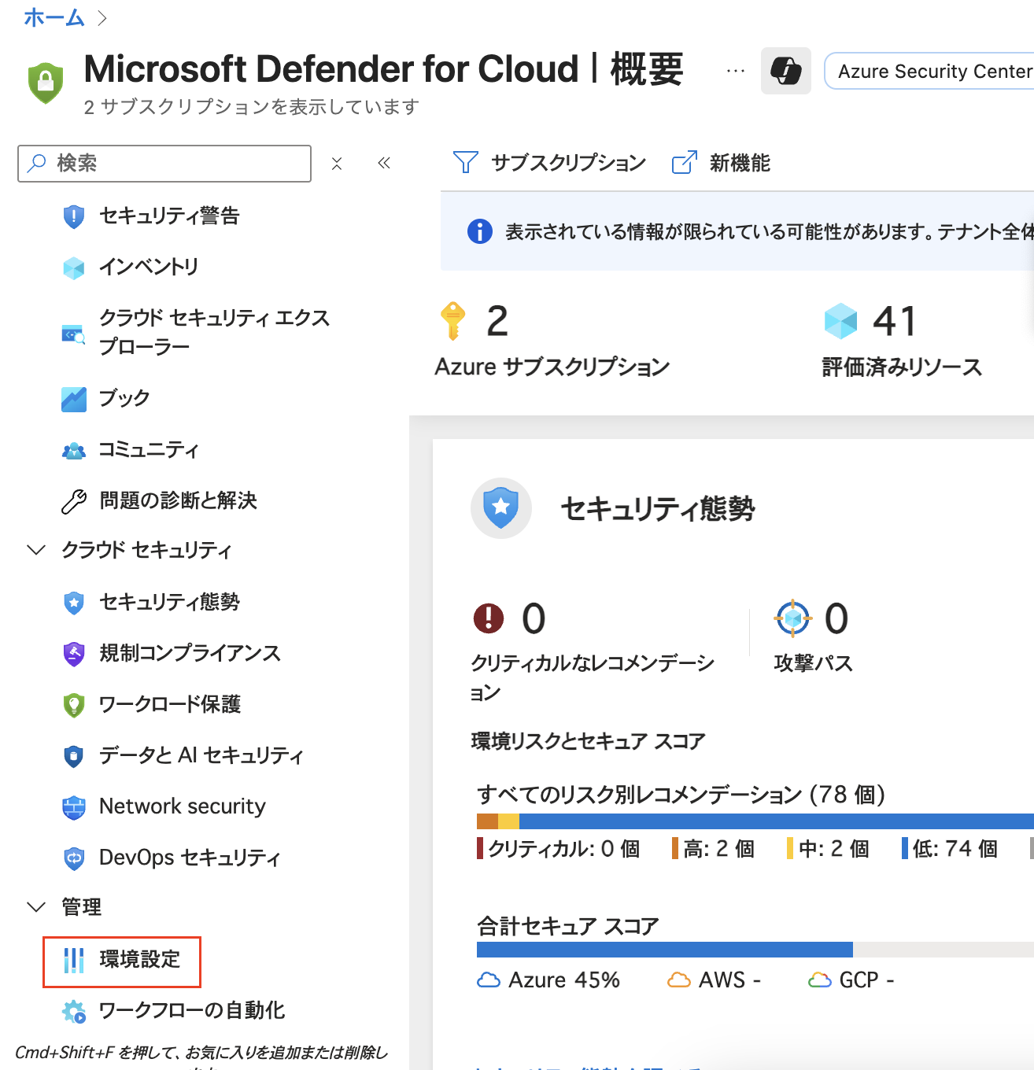
Task: Click the ワークフローの自動化 gear icon
Action: [x=75, y=1012]
